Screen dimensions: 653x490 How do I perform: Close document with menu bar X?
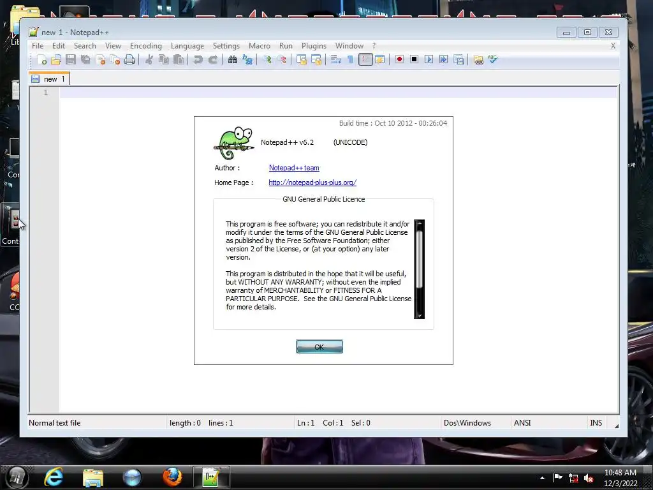point(613,46)
